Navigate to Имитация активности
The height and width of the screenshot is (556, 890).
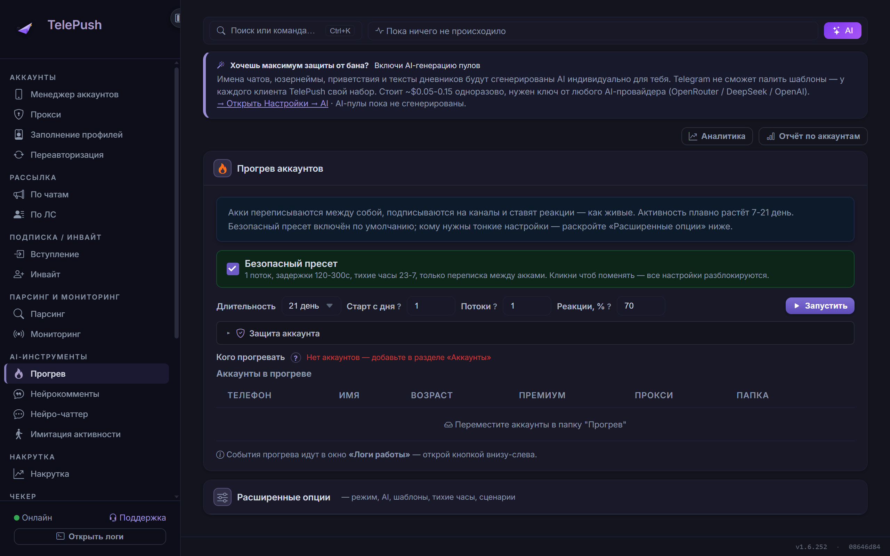87,434
